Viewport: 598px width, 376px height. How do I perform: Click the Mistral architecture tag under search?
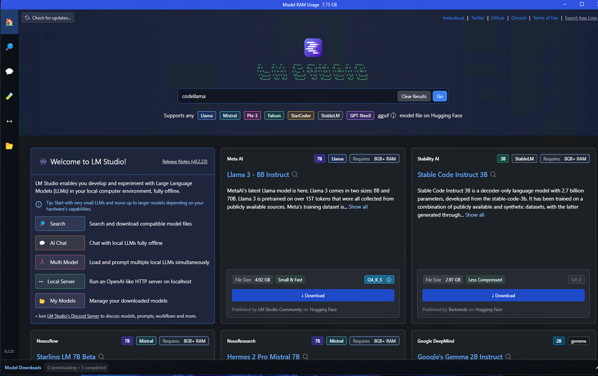(230, 116)
